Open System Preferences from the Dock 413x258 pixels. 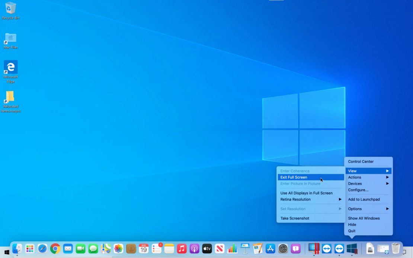pyautogui.click(x=282, y=248)
